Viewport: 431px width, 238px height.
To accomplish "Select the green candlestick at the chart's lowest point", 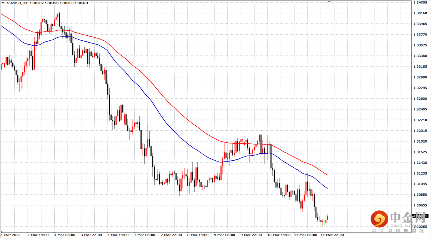I will click(324, 223).
